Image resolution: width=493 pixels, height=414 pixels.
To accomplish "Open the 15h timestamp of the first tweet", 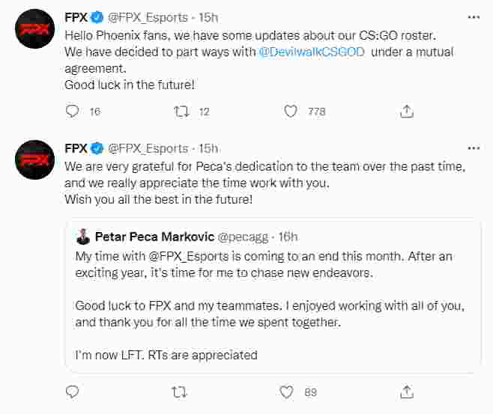I will (x=207, y=18).
